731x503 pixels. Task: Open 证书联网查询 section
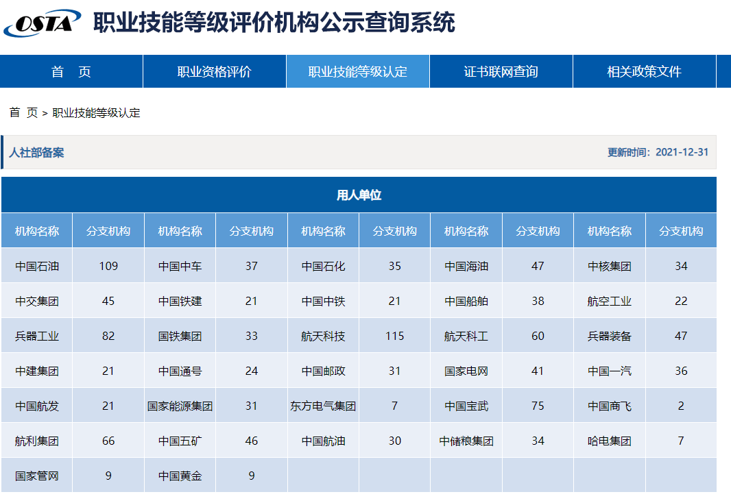pos(501,71)
